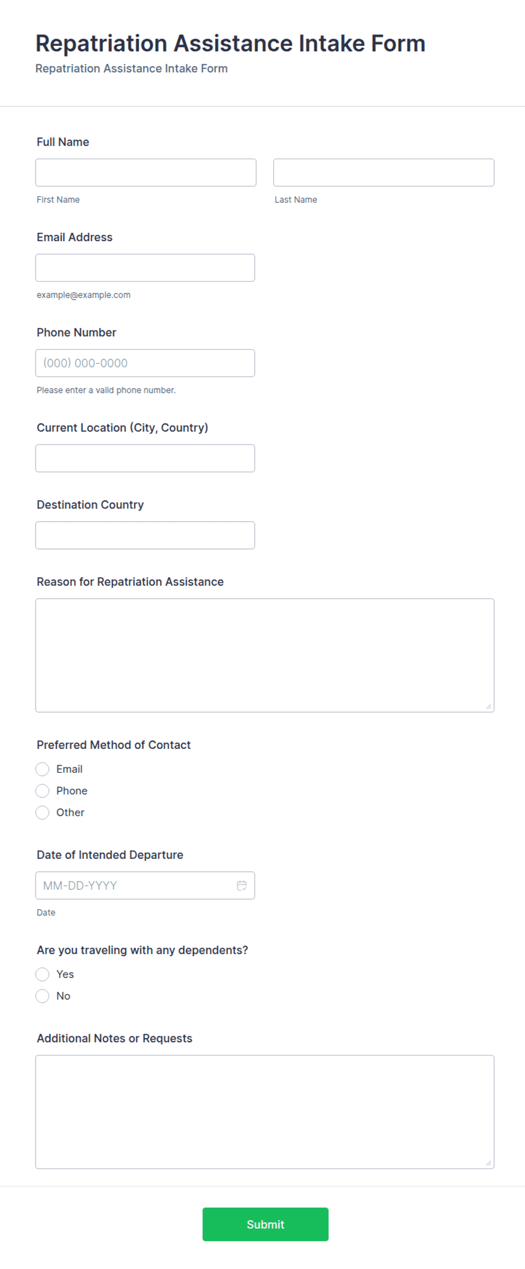Focus the Destination Country field

145,535
